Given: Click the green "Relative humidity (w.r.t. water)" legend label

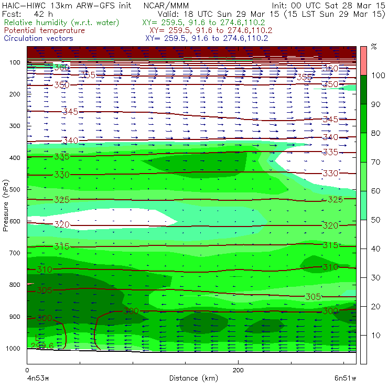Looking at the screenshot, I should tap(62, 23).
